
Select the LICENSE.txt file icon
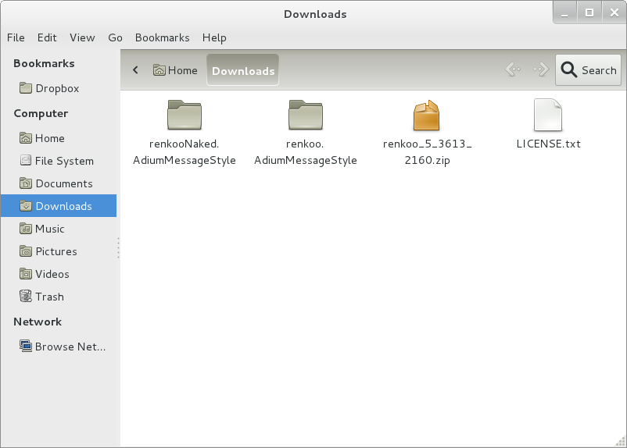tap(548, 116)
